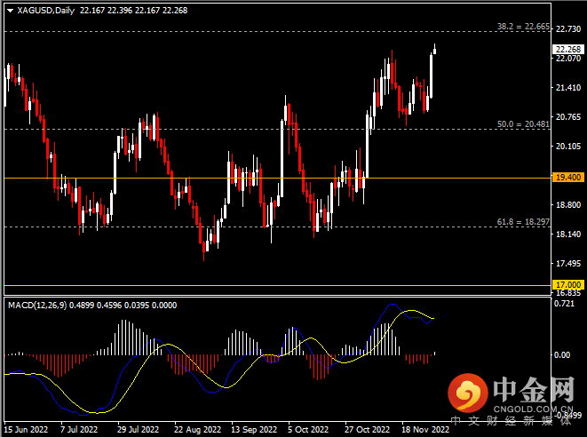Click the orange 19.400 price level tag
The image size is (587, 437).
pos(567,178)
